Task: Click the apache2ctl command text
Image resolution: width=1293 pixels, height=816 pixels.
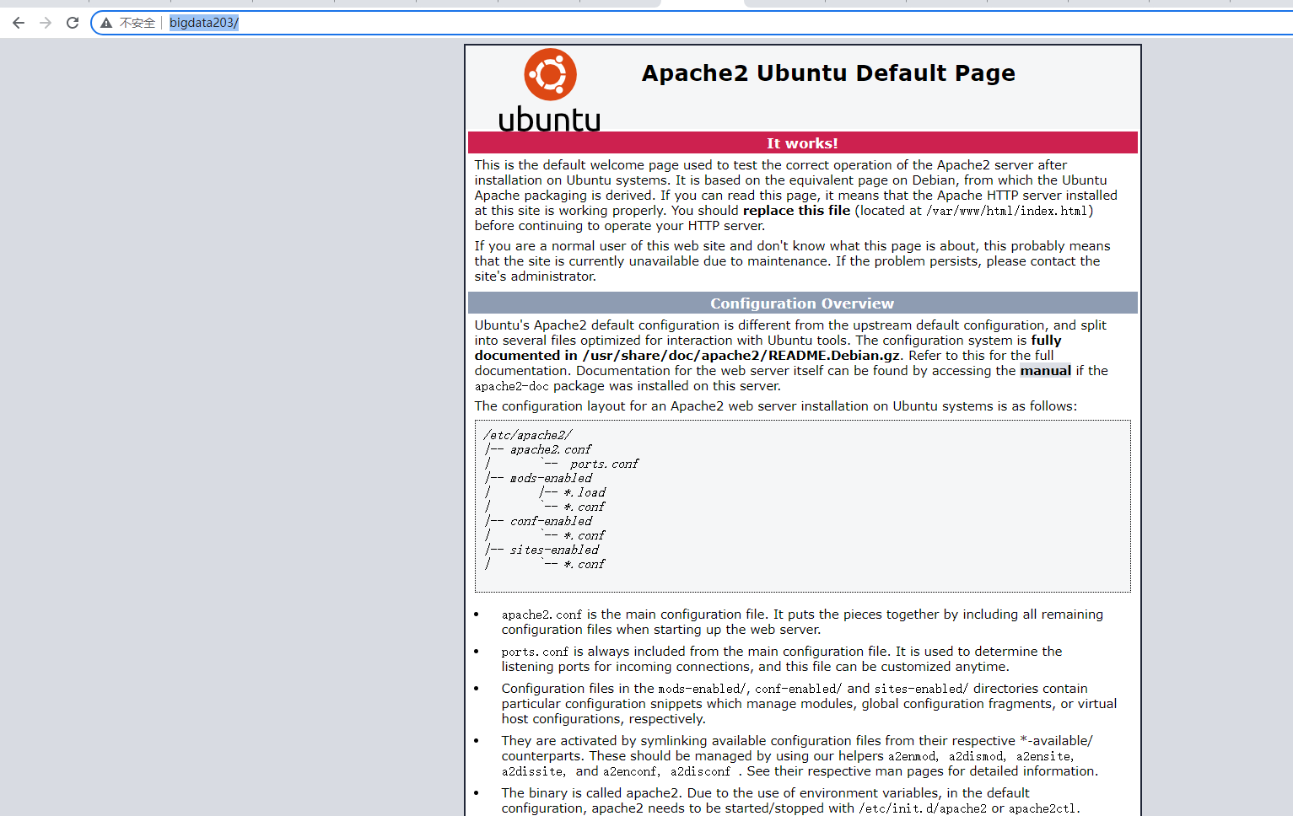Action: click(x=1042, y=808)
